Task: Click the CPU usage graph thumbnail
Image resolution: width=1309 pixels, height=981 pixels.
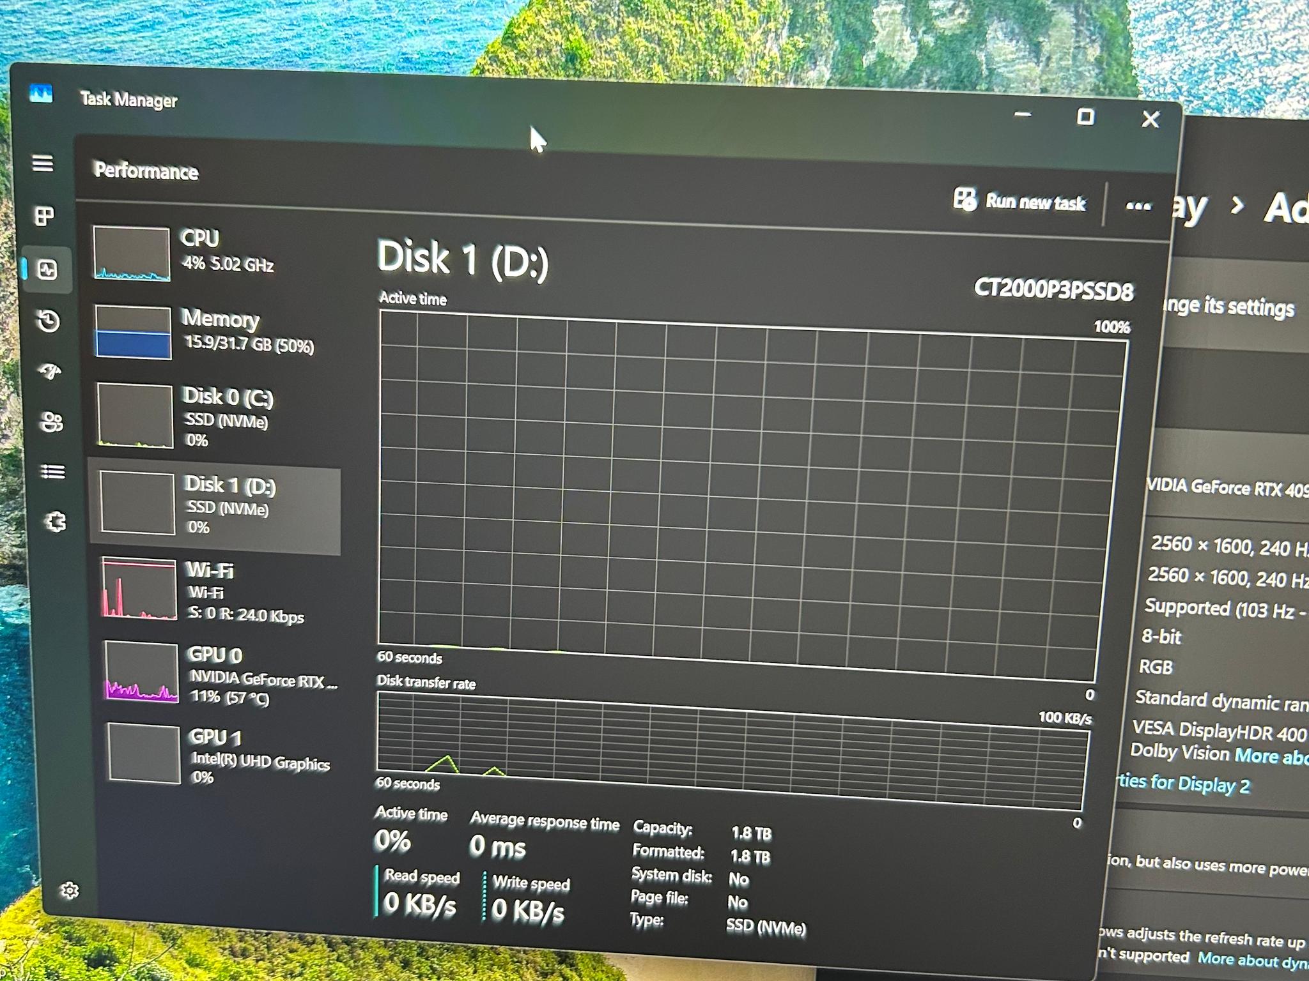Action: (132, 254)
